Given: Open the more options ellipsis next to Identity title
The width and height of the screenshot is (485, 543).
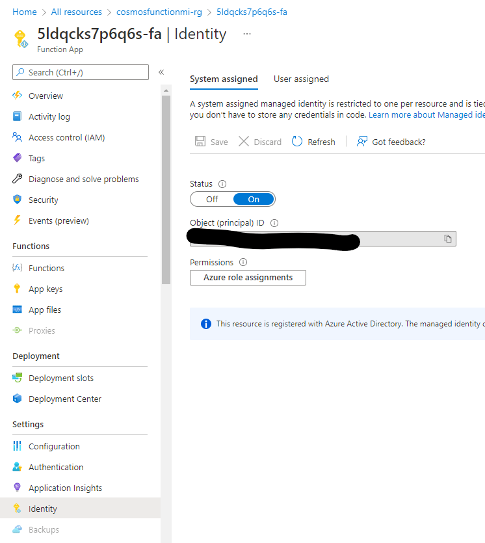Looking at the screenshot, I should [247, 34].
